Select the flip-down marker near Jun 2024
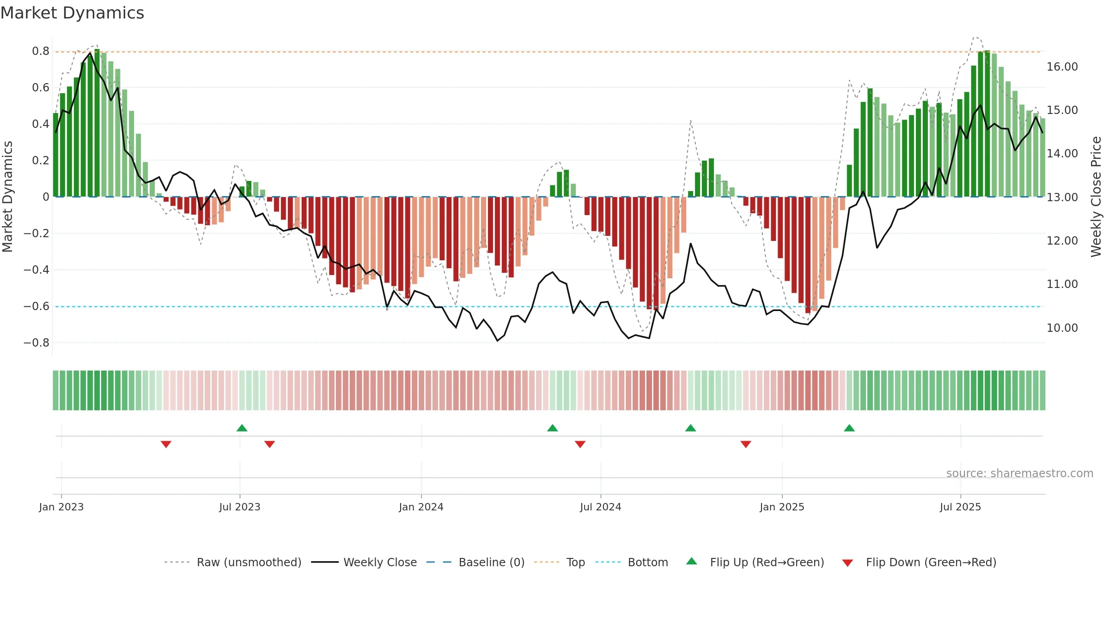Screen dimensions: 1109x623 [x=580, y=444]
